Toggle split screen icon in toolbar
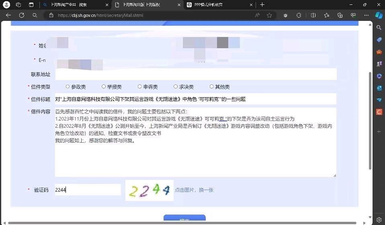 point(313,15)
